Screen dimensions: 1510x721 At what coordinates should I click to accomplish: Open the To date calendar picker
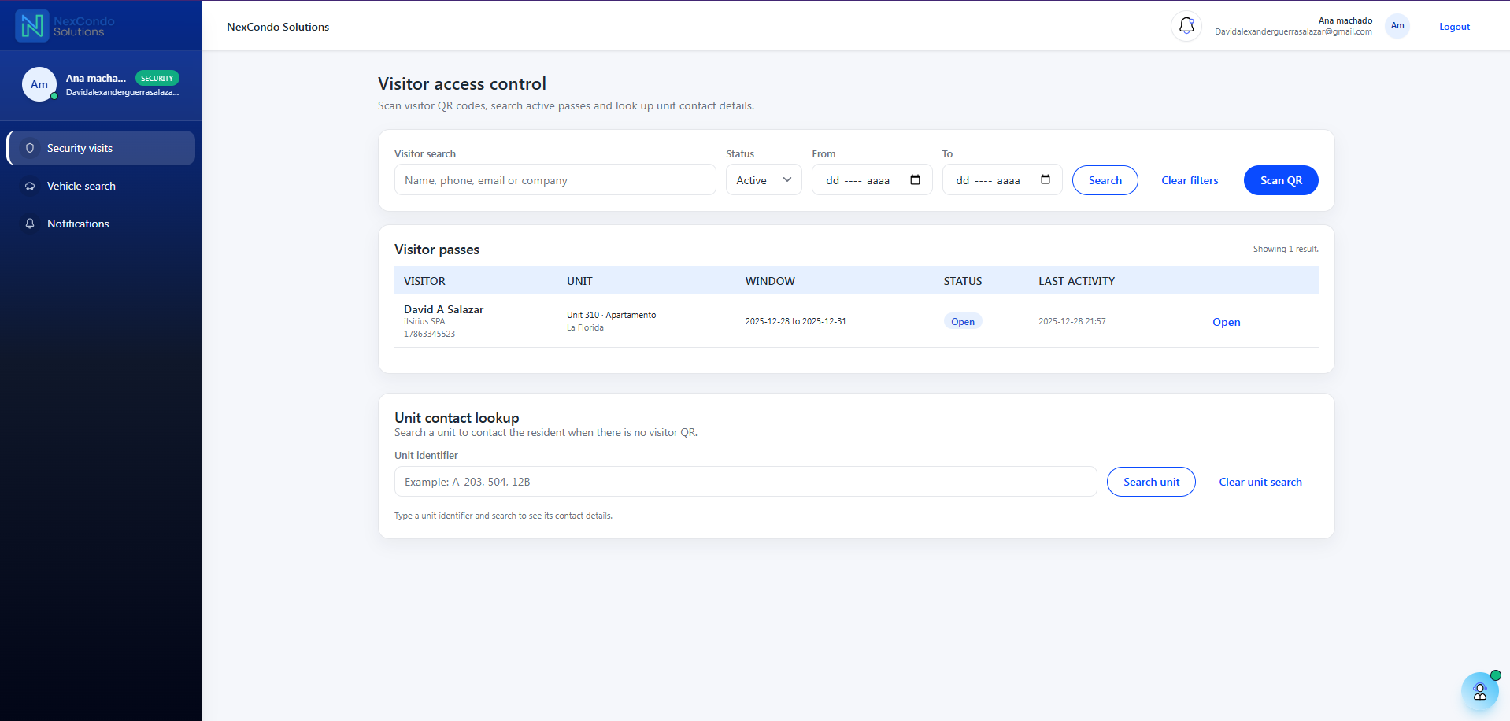(x=1046, y=179)
